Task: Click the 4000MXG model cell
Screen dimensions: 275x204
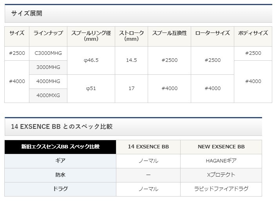Action: [48, 95]
